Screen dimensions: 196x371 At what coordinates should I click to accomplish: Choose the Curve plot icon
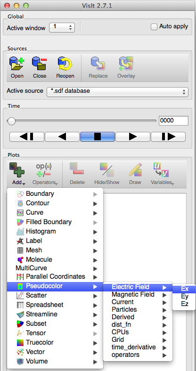(x=20, y=213)
